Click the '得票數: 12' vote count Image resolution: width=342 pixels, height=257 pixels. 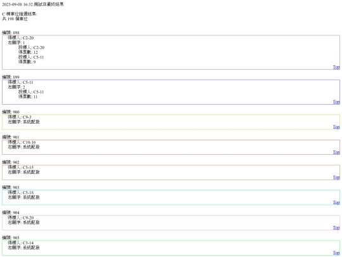(28, 52)
